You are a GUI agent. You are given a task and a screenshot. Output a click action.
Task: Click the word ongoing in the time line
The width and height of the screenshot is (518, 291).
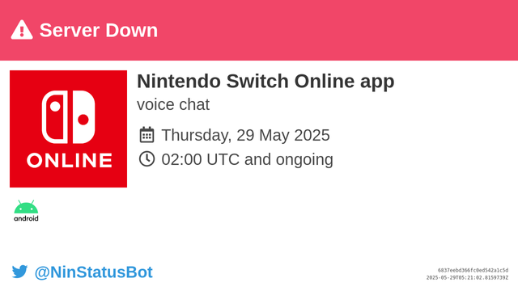[x=304, y=160]
